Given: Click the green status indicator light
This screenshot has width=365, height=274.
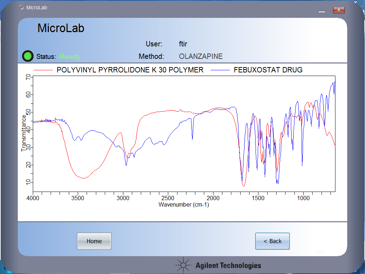Looking at the screenshot, I should (x=28, y=56).
